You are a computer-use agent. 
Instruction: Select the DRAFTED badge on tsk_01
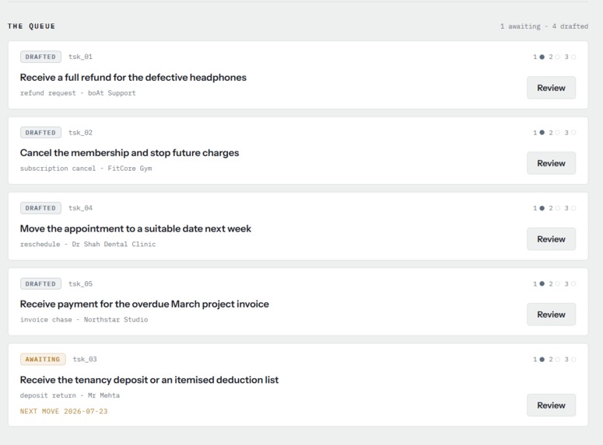pos(40,57)
